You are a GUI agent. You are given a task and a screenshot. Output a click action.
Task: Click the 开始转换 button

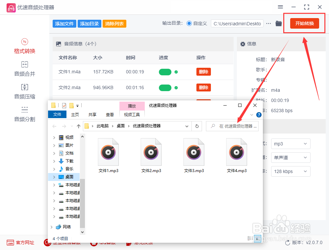[304, 23]
